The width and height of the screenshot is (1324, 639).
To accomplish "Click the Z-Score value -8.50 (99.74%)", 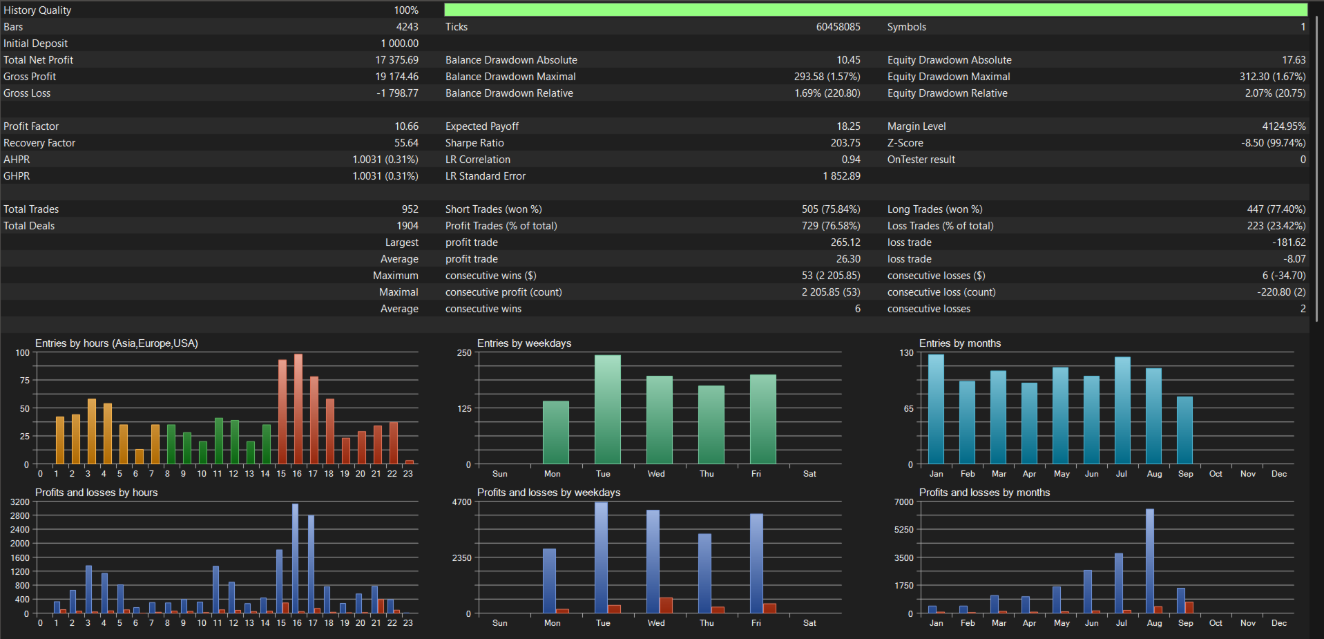I will (1273, 143).
